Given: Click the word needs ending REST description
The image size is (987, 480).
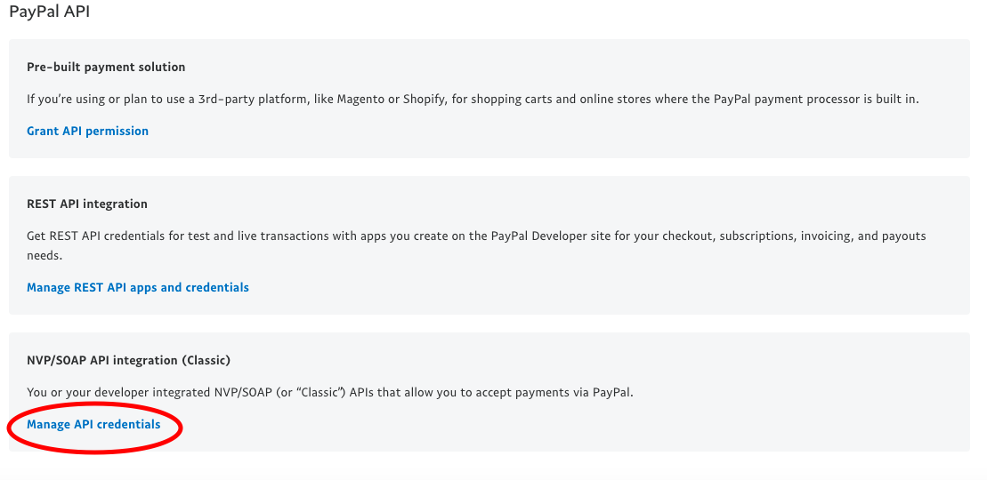Looking at the screenshot, I should (x=43, y=256).
